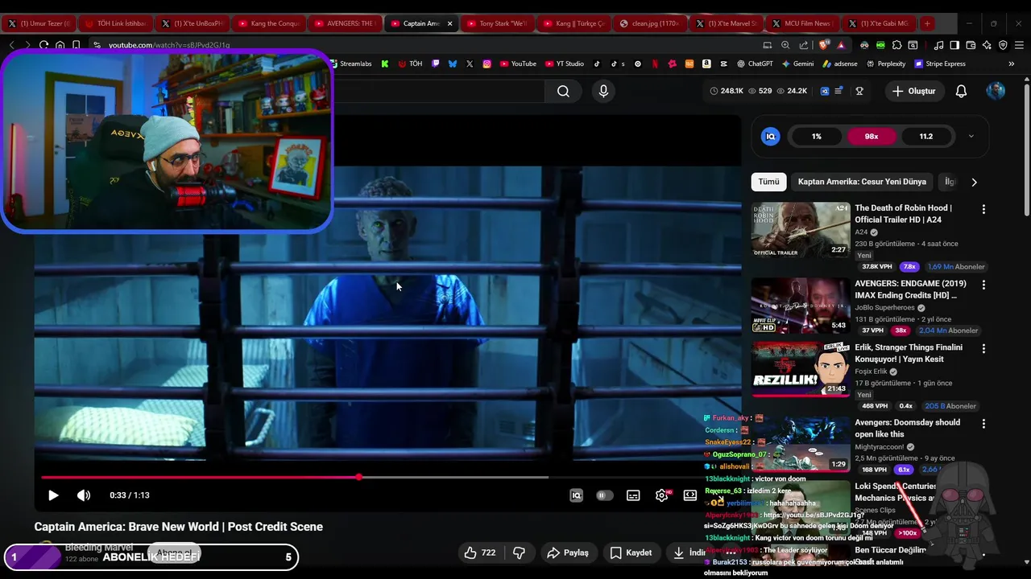Show hidden bookmarks with double chevron

coord(1012,64)
